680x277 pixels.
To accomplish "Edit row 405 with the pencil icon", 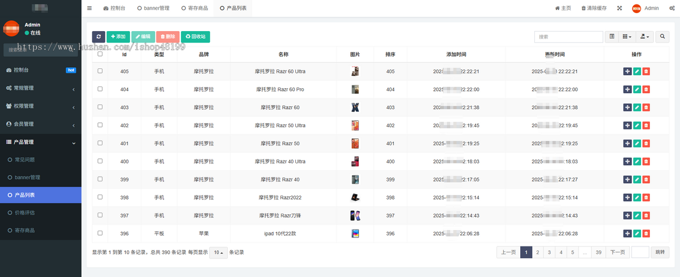I will [637, 71].
